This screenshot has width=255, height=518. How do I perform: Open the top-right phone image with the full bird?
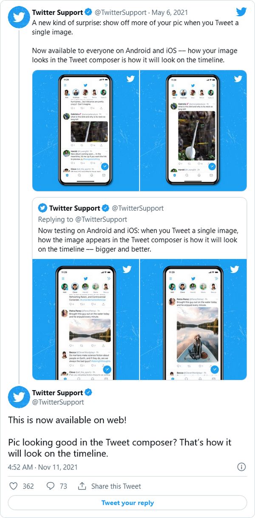[193, 130]
